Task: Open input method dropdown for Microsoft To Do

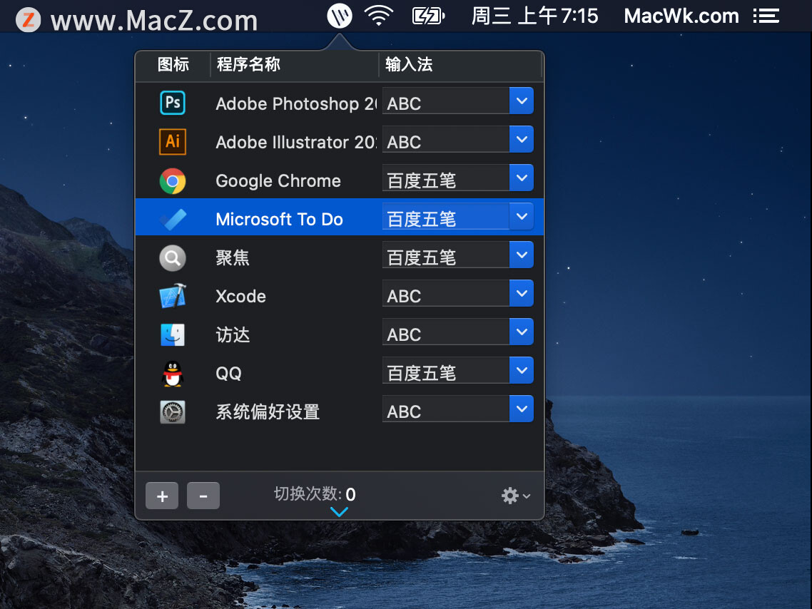Action: coord(522,216)
